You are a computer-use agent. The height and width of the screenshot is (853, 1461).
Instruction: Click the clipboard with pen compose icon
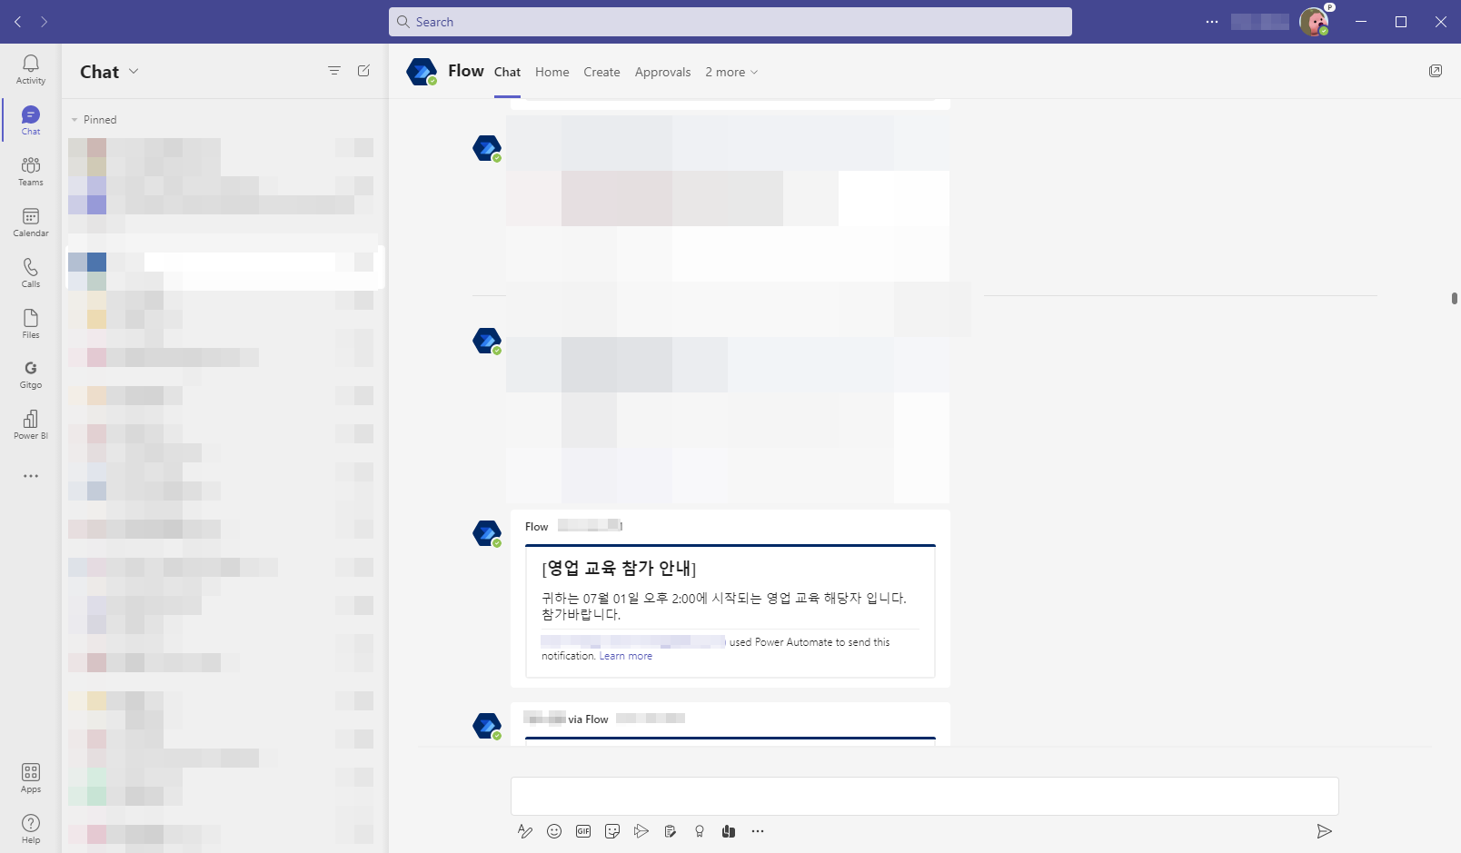[671, 831]
